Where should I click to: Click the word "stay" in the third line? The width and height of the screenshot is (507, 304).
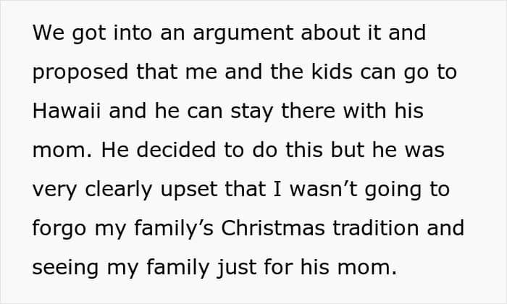pyautogui.click(x=252, y=111)
